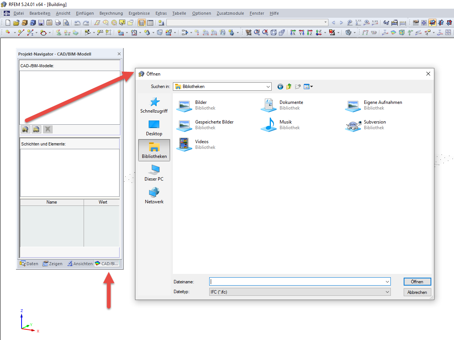Click the Print preview icon
This screenshot has width=454, height=340.
click(66, 23)
